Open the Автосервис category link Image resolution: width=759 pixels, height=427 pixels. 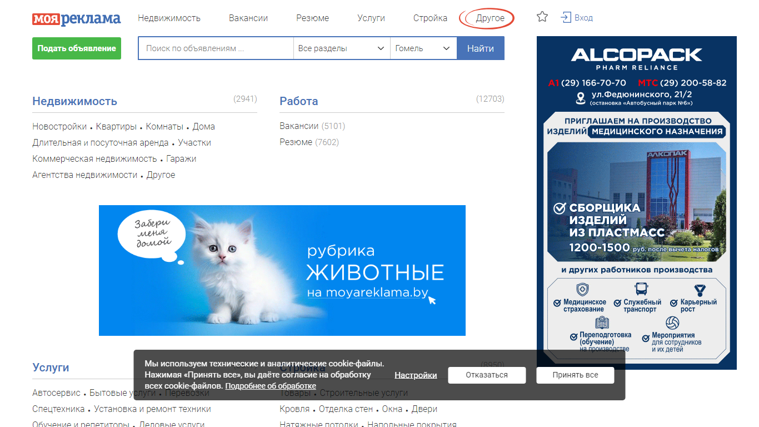(x=56, y=393)
